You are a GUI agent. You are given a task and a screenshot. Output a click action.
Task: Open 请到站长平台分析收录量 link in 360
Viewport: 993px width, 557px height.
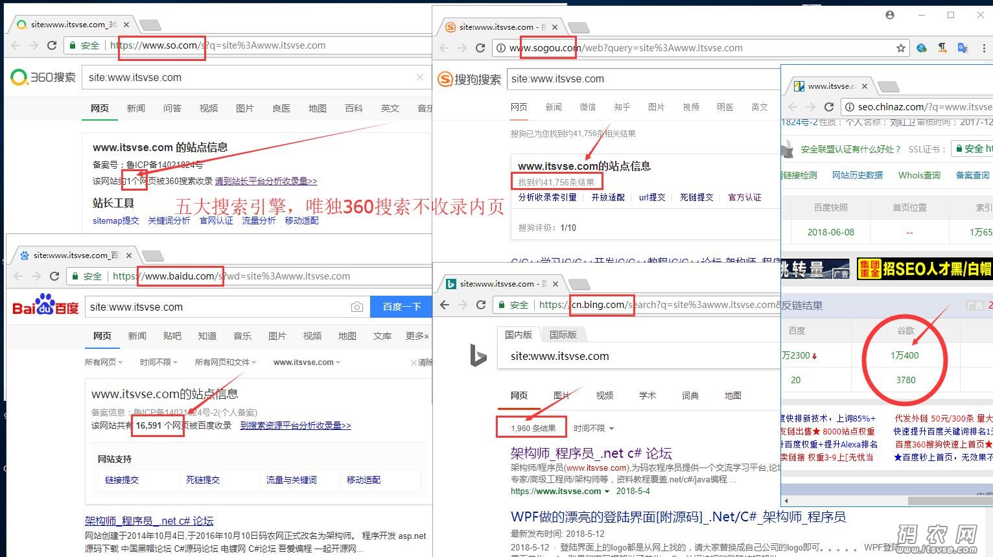(x=266, y=181)
